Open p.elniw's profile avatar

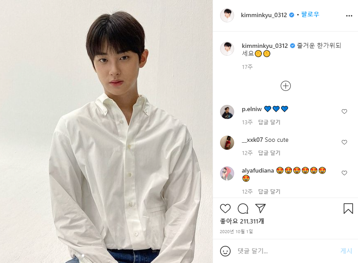pyautogui.click(x=227, y=112)
